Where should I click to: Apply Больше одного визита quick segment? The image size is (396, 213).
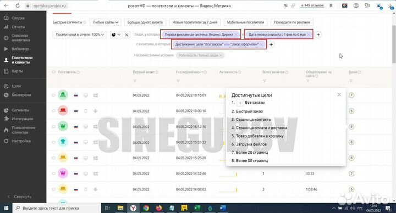[x=145, y=22]
